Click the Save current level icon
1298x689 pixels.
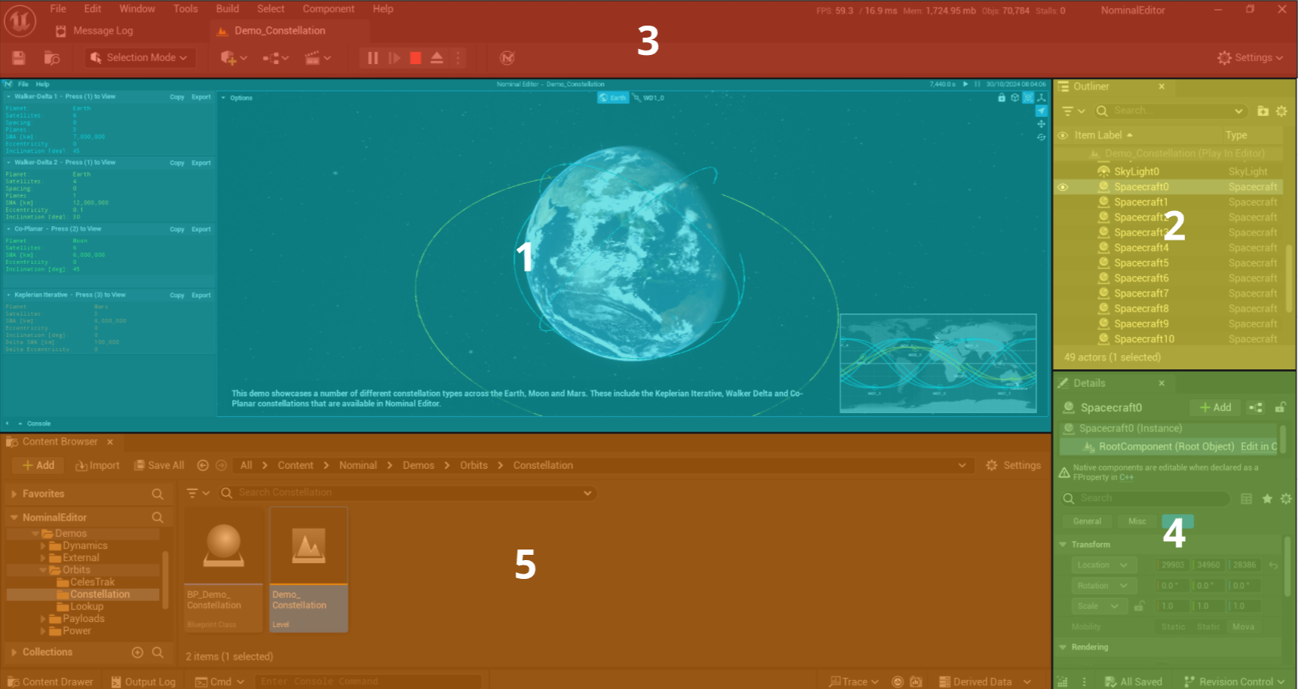click(x=19, y=58)
